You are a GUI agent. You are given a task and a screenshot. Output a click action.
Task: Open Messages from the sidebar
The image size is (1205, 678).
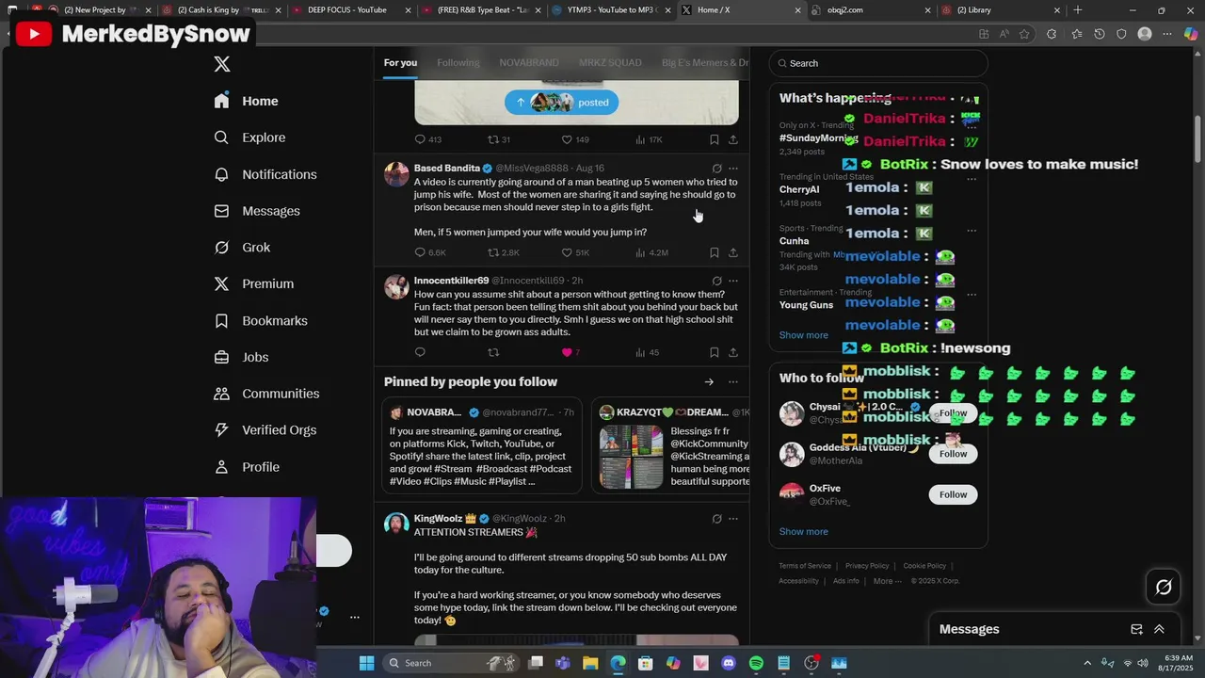(257, 211)
